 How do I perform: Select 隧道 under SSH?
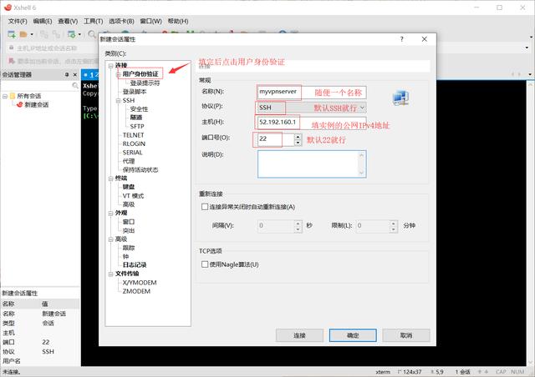click(135, 118)
